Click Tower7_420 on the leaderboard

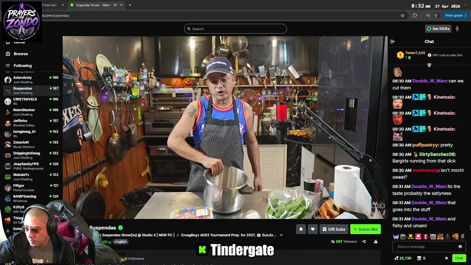click(x=415, y=53)
